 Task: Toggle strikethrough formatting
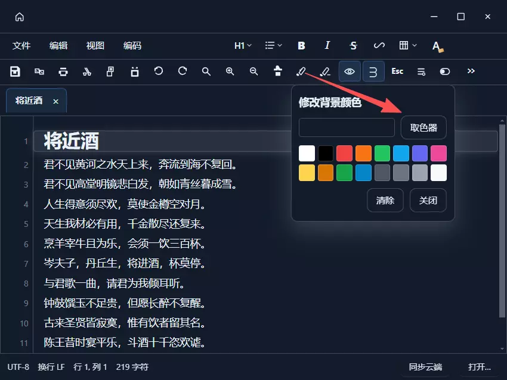[353, 45]
